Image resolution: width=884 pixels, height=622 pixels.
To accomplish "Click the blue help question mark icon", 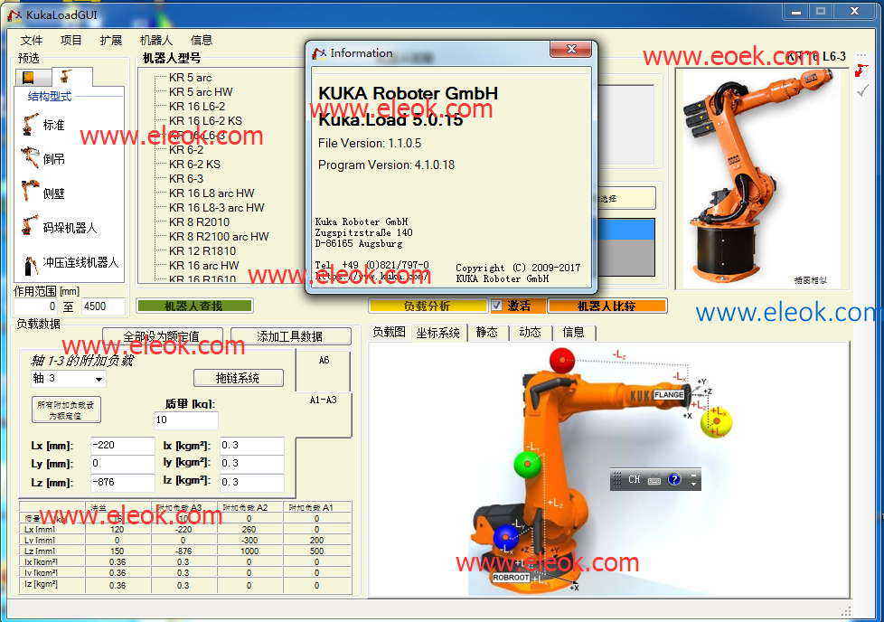I will pos(674,479).
